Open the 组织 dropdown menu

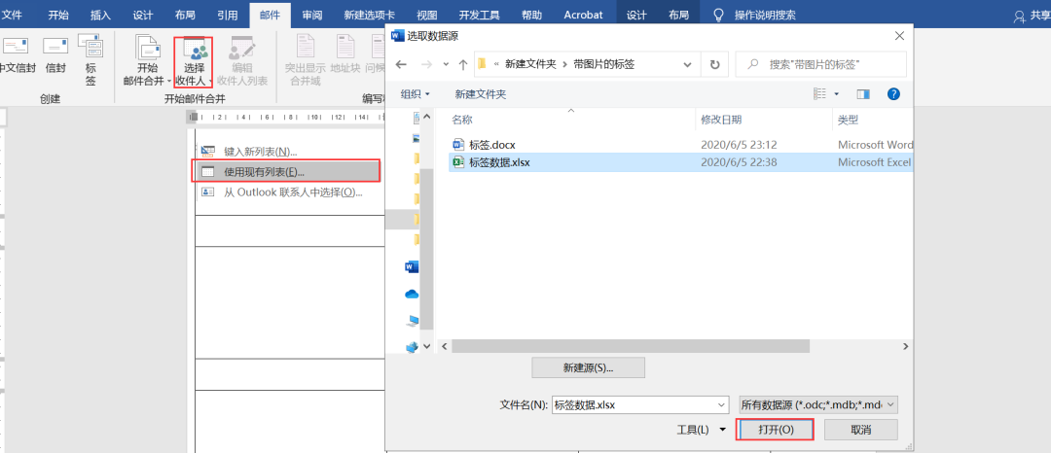coord(415,94)
